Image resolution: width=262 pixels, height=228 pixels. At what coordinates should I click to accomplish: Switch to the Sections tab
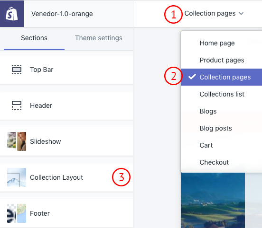34,38
